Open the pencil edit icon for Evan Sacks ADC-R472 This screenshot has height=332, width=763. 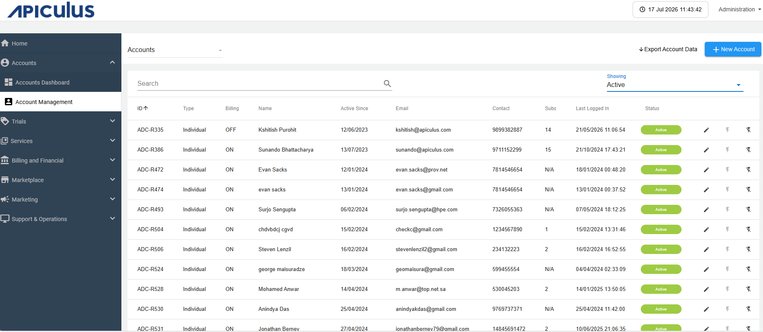[x=706, y=170]
